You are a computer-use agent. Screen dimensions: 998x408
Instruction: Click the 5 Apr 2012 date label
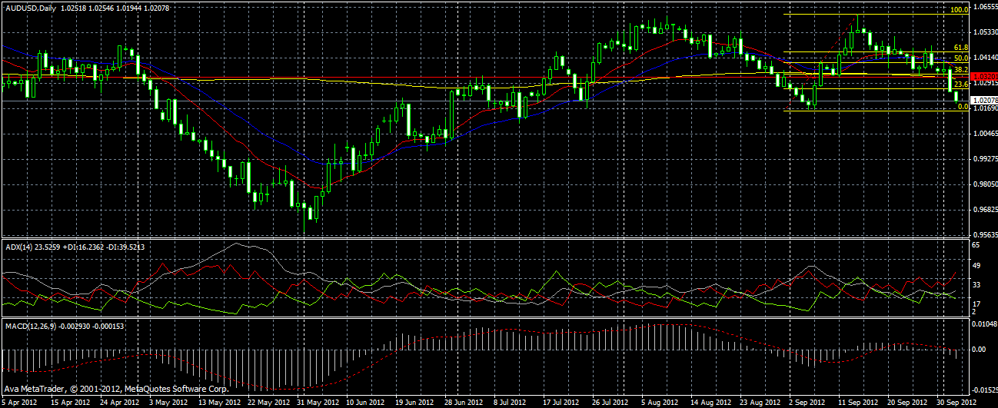(20, 402)
